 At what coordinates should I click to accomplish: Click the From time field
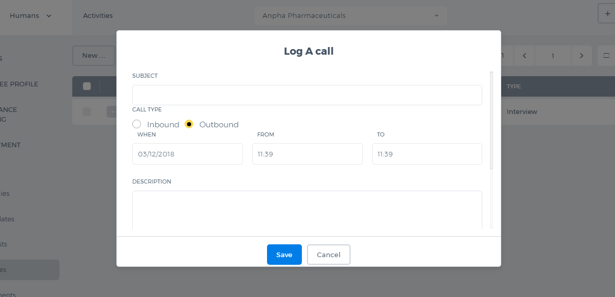click(307, 154)
